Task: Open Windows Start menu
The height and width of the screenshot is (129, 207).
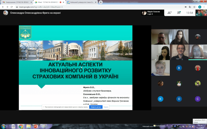Action: pyautogui.click(x=4, y=126)
